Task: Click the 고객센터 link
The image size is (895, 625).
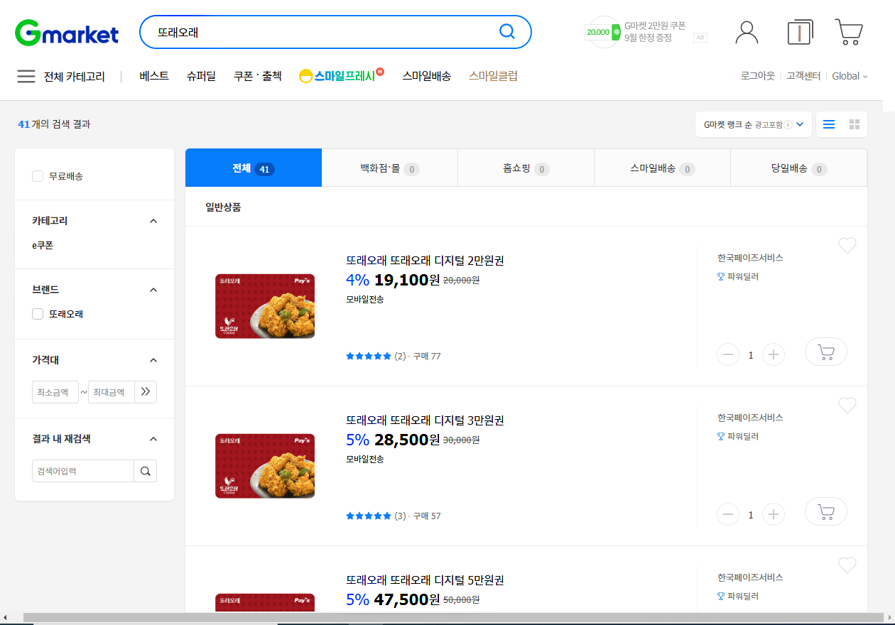Action: [x=803, y=76]
